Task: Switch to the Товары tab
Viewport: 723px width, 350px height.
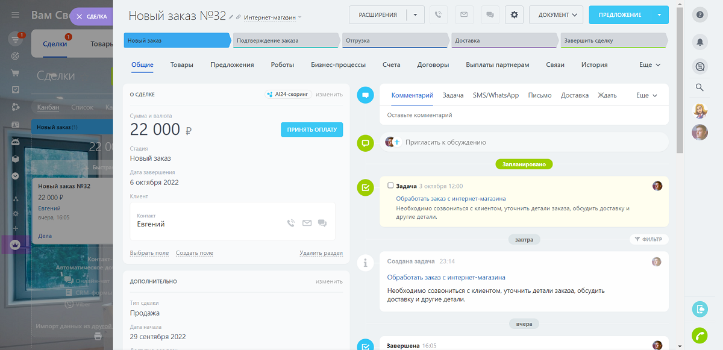Action: (x=181, y=64)
